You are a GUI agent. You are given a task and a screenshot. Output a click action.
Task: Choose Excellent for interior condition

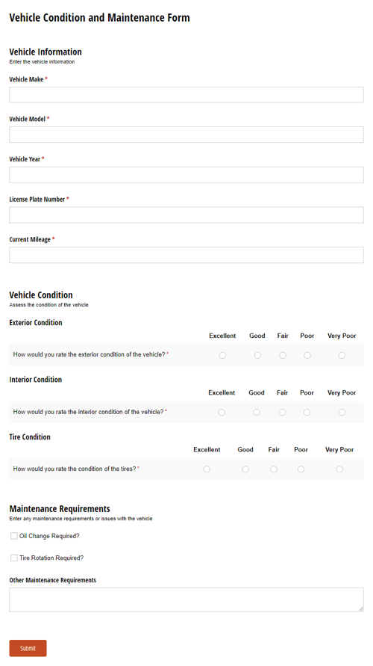click(222, 412)
